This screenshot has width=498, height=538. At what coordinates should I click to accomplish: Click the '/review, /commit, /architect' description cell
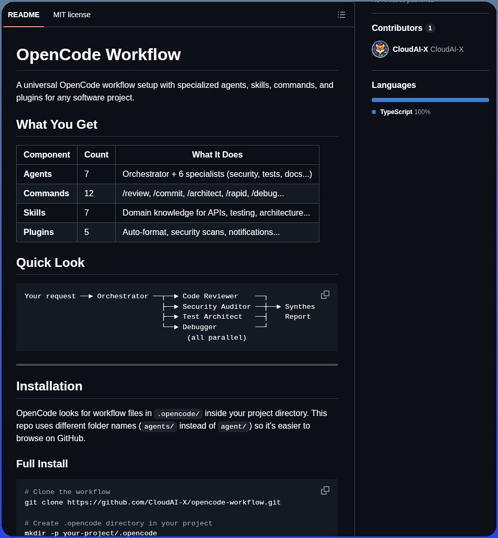[217, 194]
